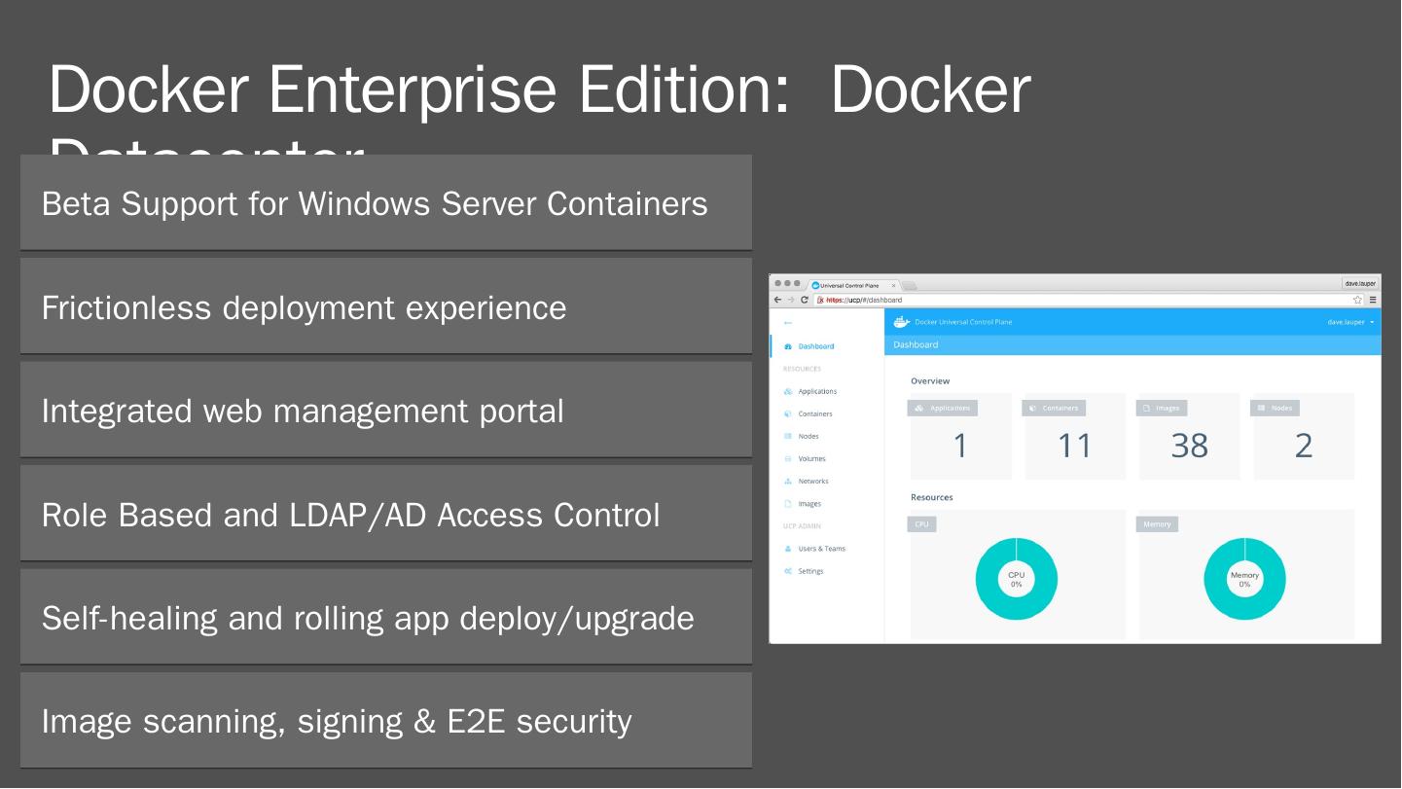
Task: Click the Applications icon in the sidebar
Action: 788,391
